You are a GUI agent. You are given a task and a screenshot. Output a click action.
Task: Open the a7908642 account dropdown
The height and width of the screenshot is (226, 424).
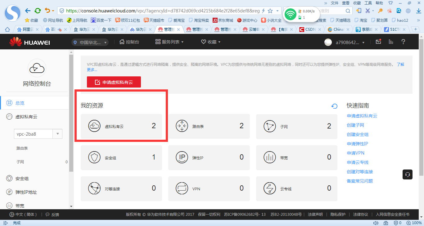[345, 42]
